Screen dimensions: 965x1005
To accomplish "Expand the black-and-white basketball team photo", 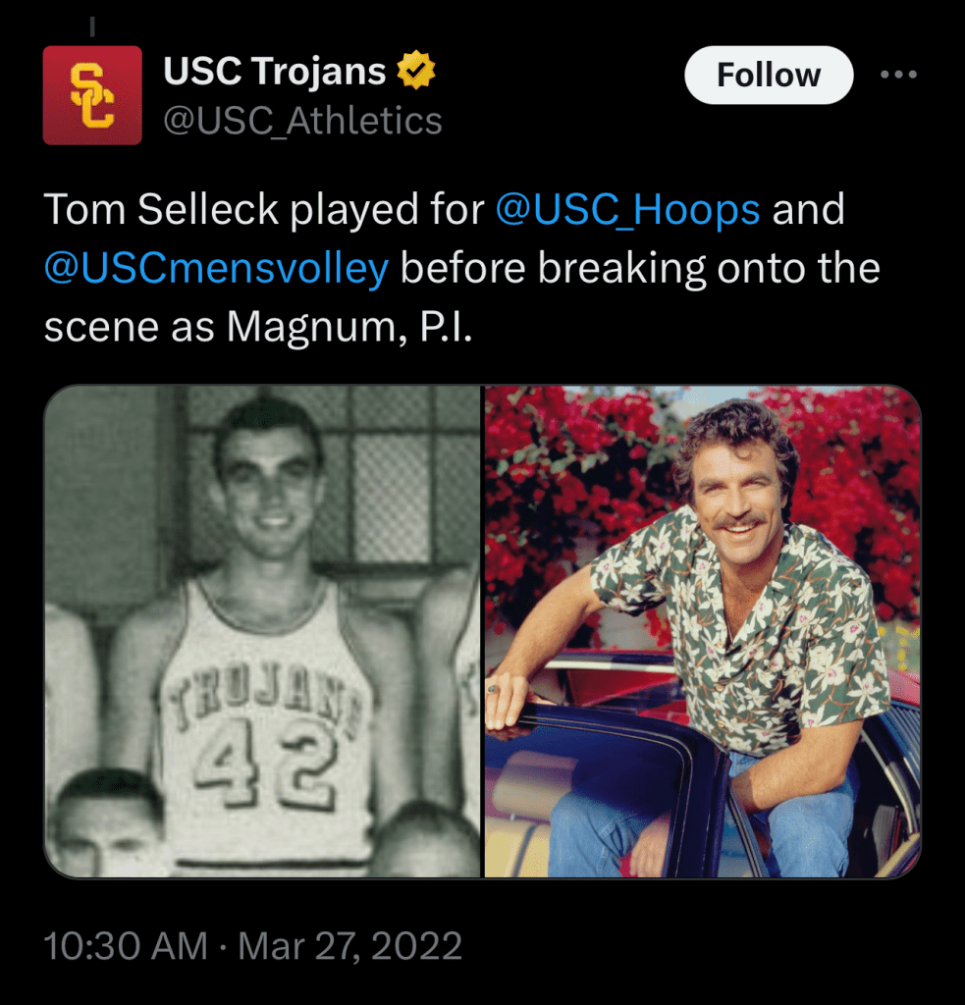I will pyautogui.click(x=262, y=630).
